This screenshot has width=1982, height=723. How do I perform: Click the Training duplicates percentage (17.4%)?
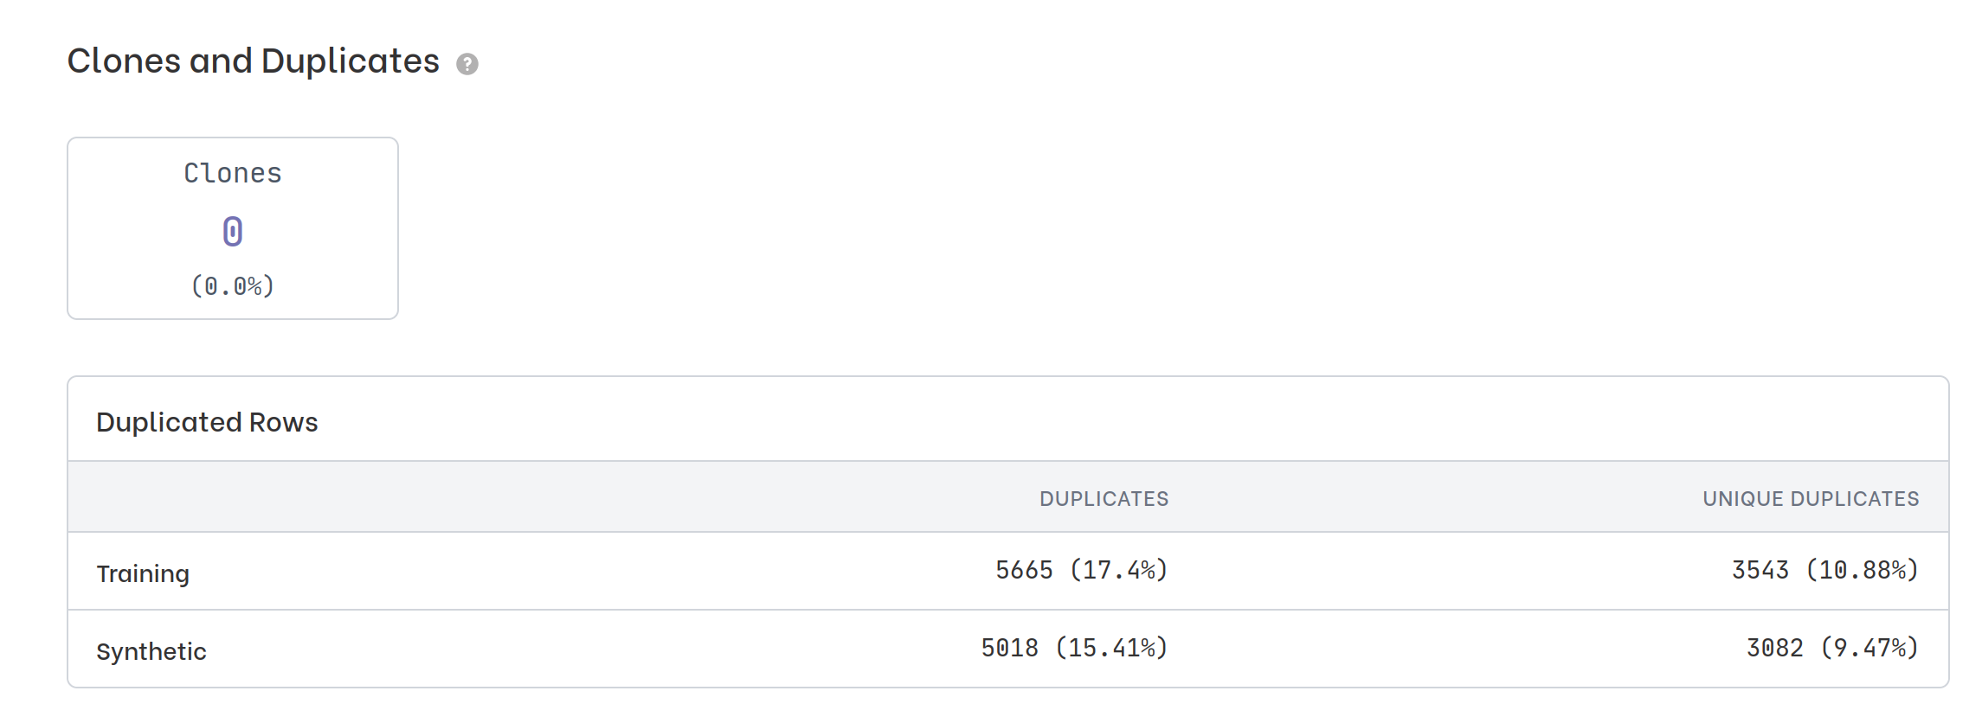[1119, 571]
